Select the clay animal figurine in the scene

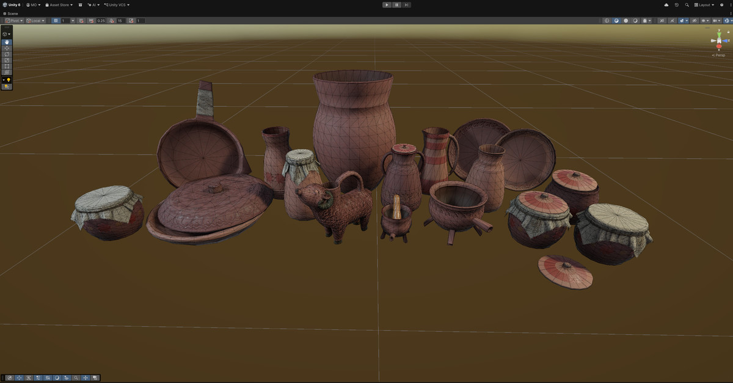[338, 208]
